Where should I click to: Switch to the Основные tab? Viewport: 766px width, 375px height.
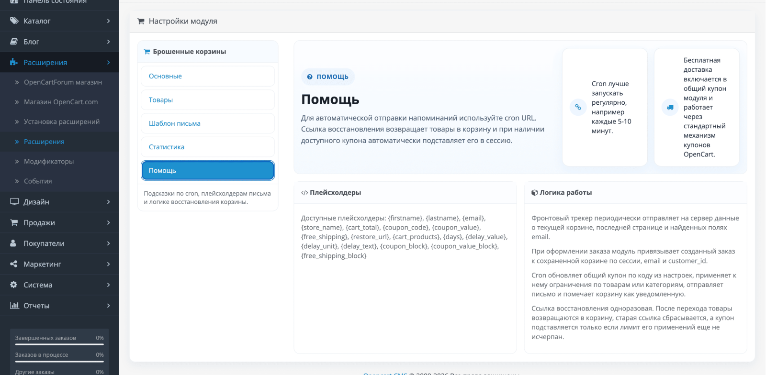pos(208,76)
